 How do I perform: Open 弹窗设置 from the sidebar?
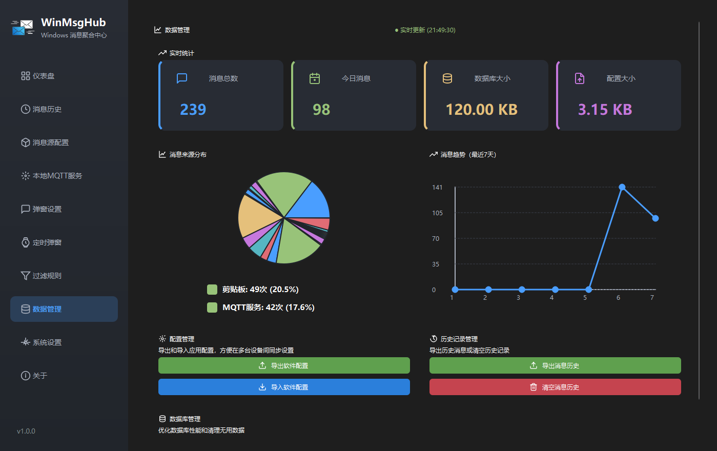pyautogui.click(x=47, y=209)
